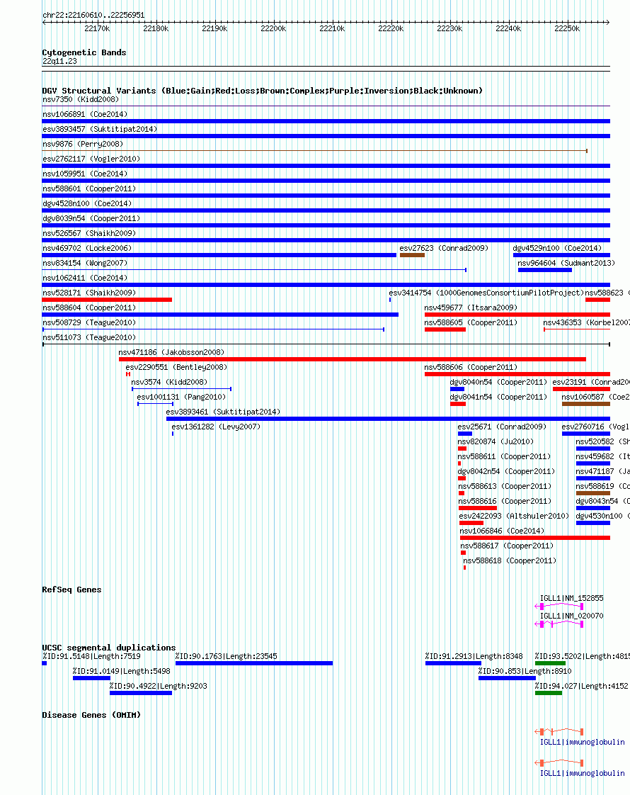Click dgv4529n100 (Coe2014) label

[x=558, y=248]
